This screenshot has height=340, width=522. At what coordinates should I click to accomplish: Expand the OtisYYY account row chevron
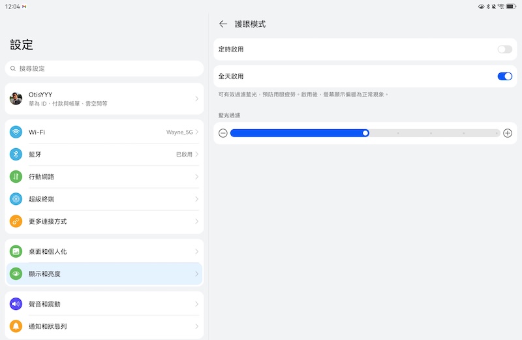[196, 99]
